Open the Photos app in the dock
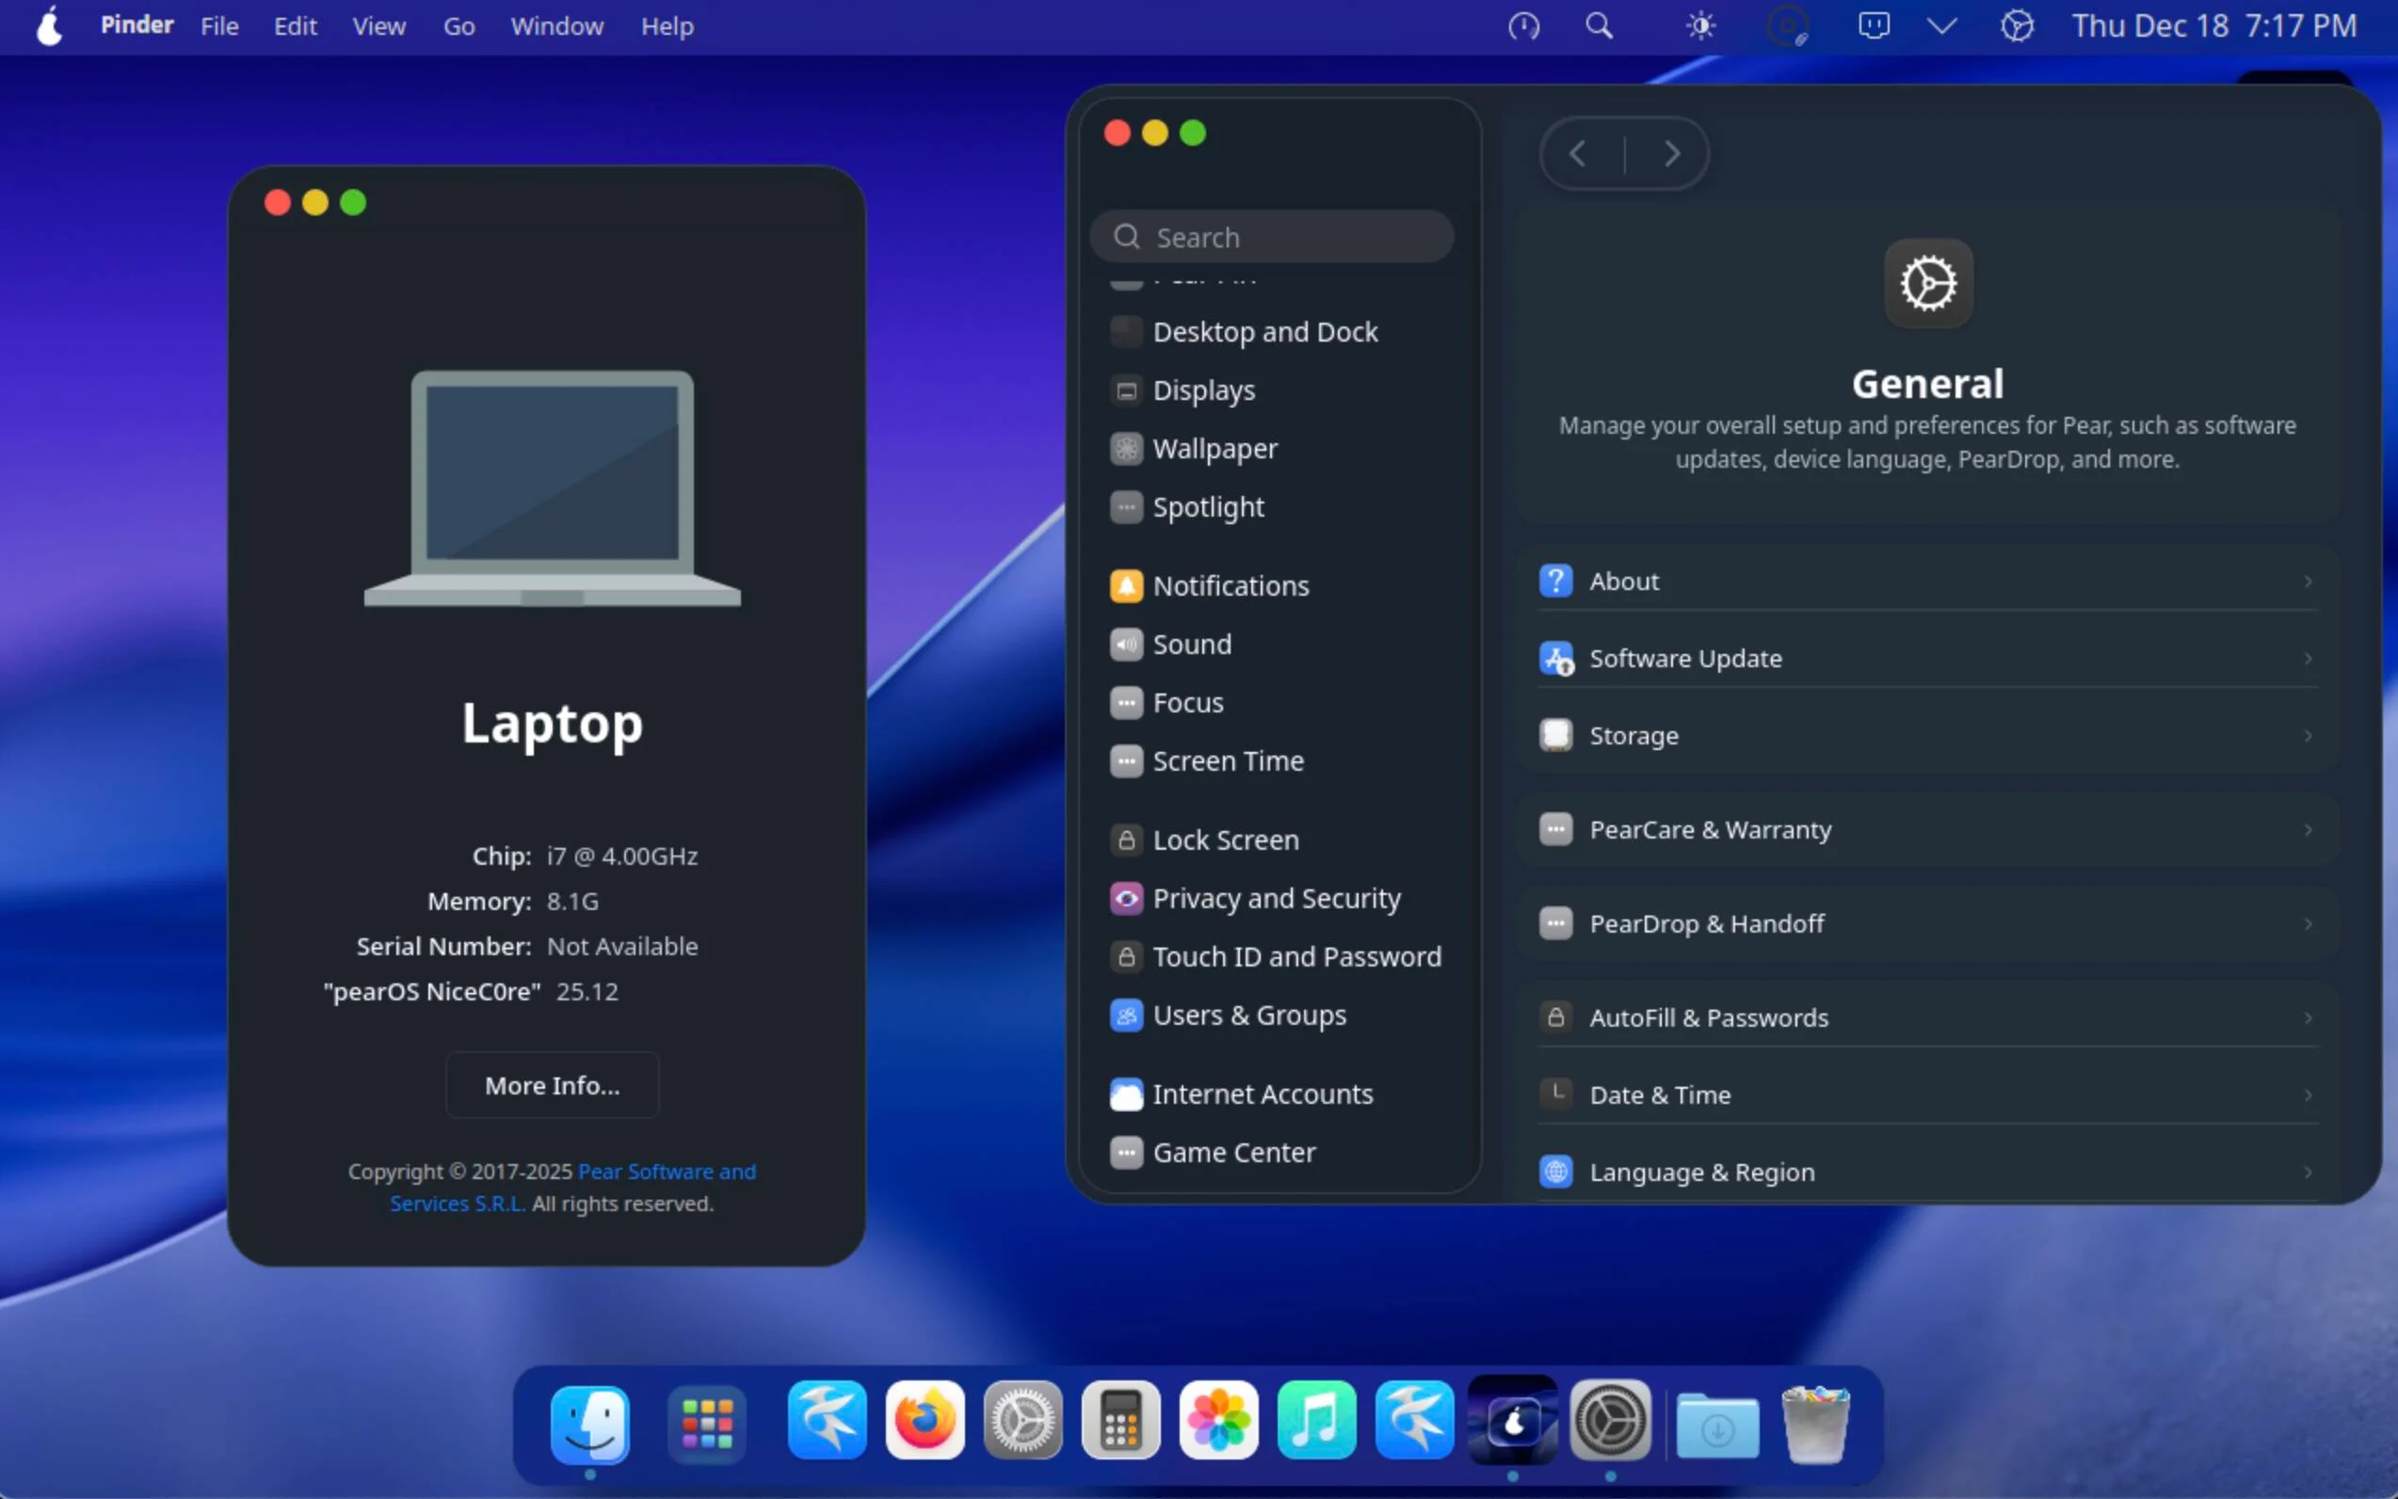2398x1499 pixels. point(1218,1420)
